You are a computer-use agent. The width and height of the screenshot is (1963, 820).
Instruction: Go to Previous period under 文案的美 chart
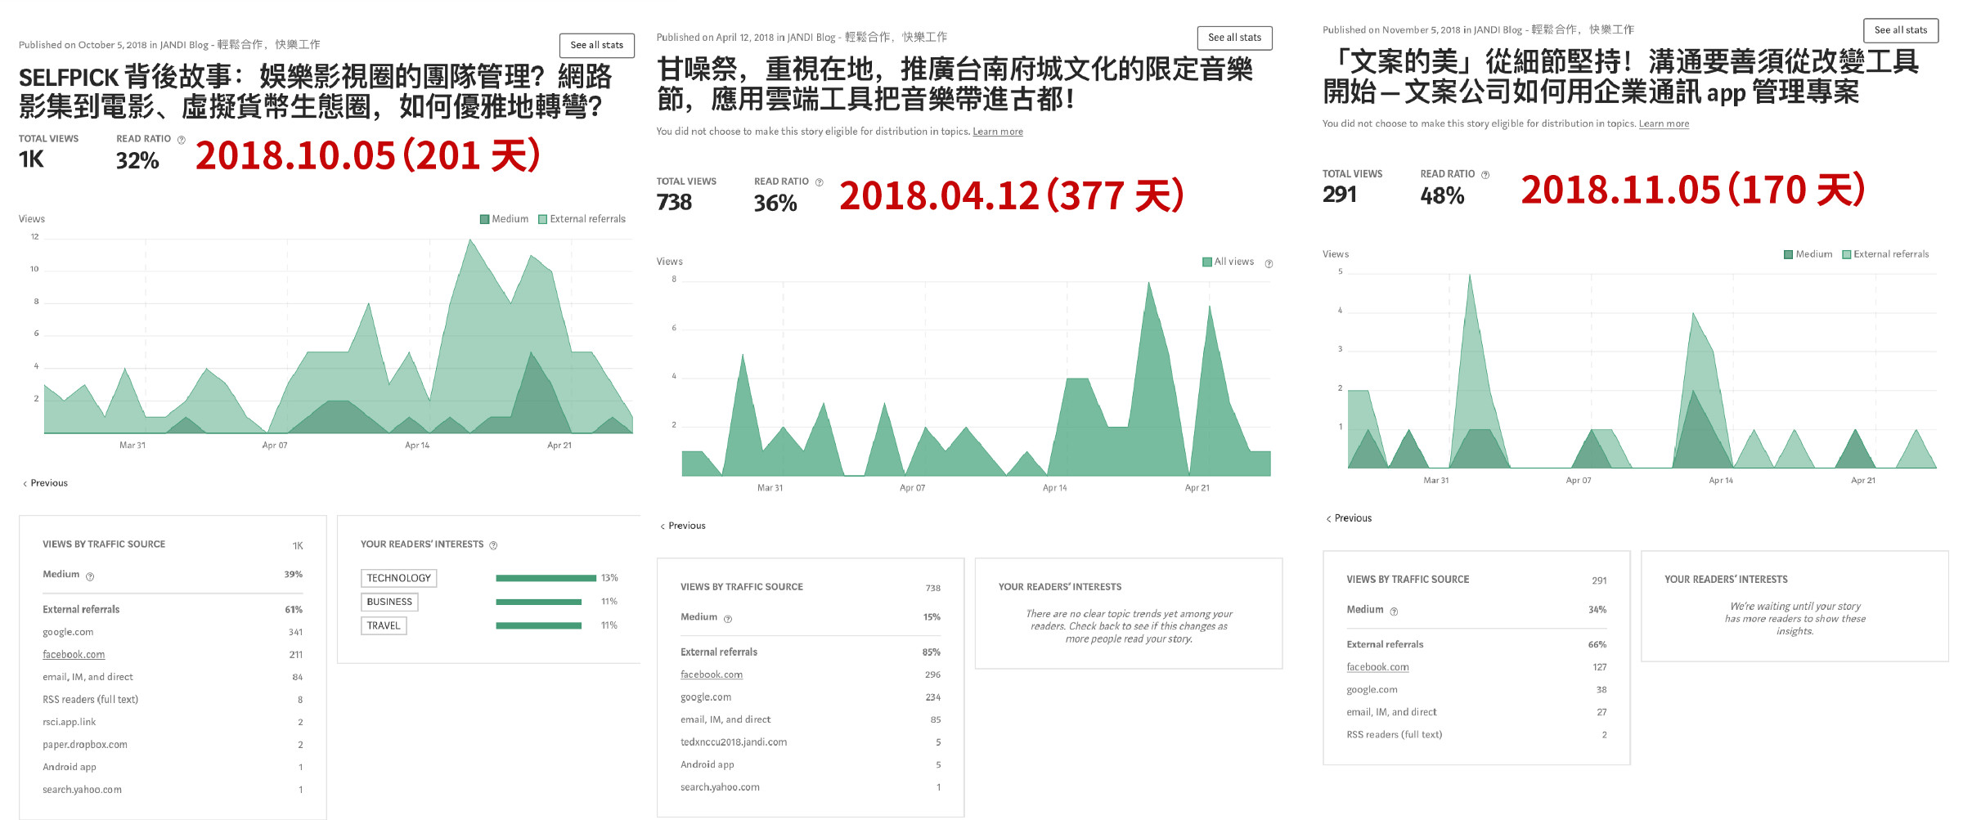click(x=1350, y=518)
